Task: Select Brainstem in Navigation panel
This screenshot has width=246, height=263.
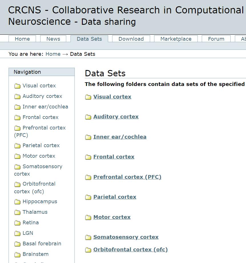Action: (x=35, y=254)
